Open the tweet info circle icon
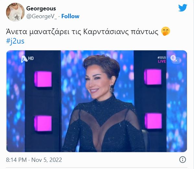 click(183, 160)
